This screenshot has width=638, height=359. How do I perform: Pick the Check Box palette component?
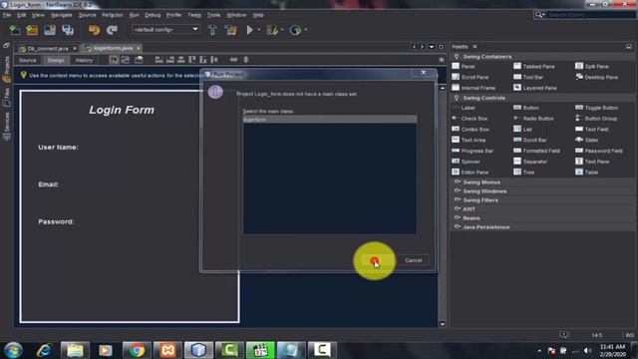(x=470, y=118)
